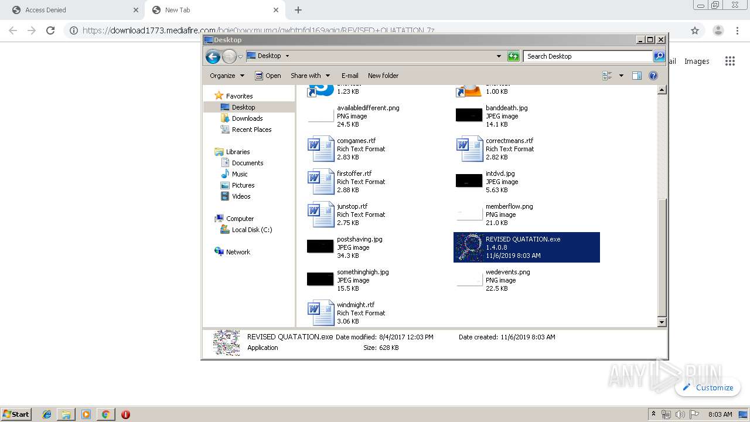
Task: Select Local Disk (C:)
Action: coord(252,230)
